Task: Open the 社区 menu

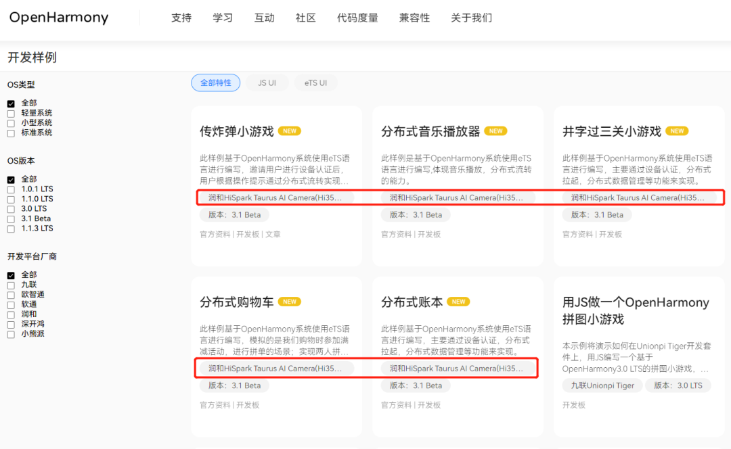Action: [306, 18]
